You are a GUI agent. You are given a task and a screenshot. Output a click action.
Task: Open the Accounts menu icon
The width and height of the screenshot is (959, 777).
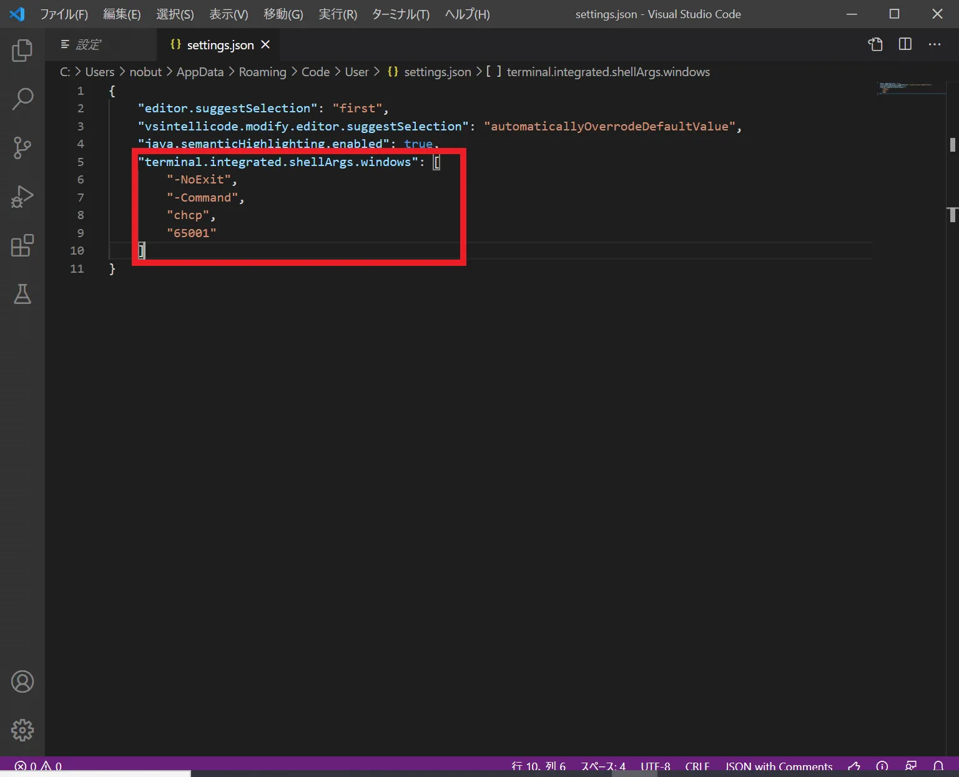point(22,682)
